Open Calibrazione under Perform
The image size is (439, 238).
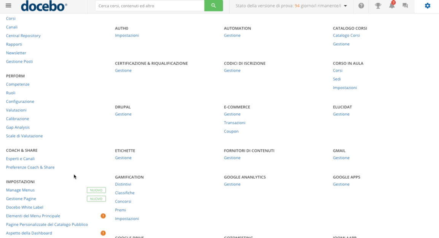click(x=17, y=119)
